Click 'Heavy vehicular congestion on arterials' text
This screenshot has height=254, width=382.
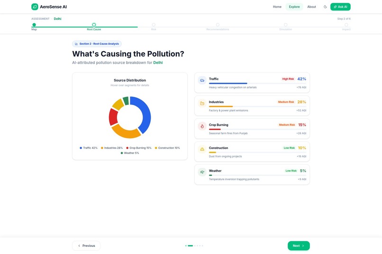(233, 87)
